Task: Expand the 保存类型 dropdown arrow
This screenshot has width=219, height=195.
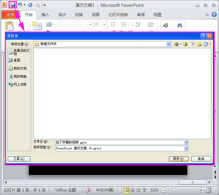Action: [x=186, y=148]
